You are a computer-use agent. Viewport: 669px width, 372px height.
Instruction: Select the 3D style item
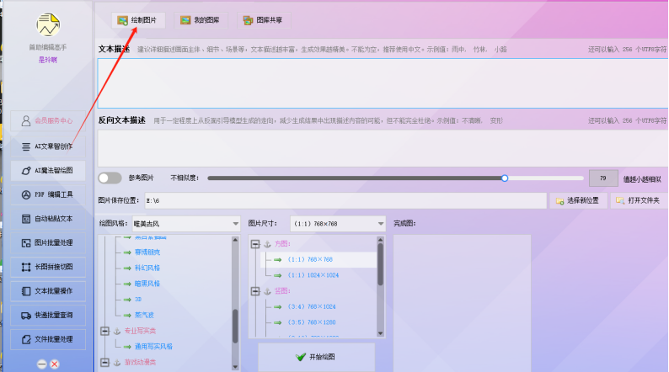coord(138,300)
